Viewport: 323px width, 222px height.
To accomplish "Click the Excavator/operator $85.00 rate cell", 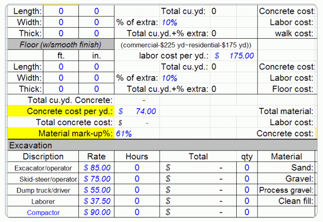I will coord(97,168).
